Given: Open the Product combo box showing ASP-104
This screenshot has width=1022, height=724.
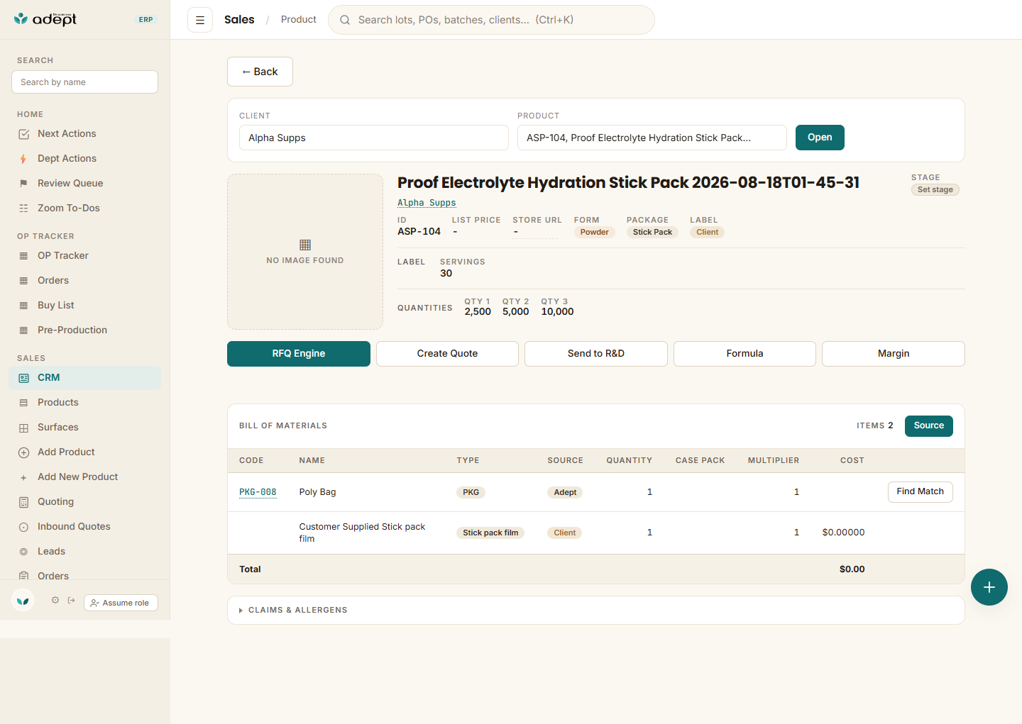Looking at the screenshot, I should tap(652, 138).
